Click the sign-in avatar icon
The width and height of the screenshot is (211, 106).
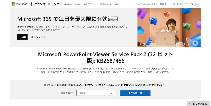(197, 4)
